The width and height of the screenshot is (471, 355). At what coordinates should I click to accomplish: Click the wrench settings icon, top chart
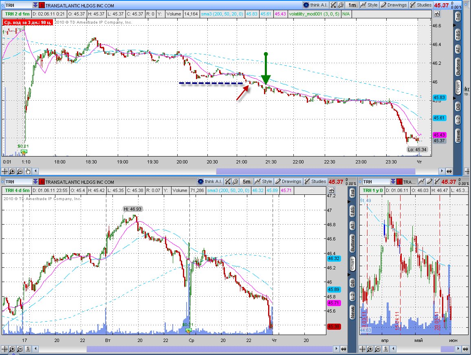[341, 5]
